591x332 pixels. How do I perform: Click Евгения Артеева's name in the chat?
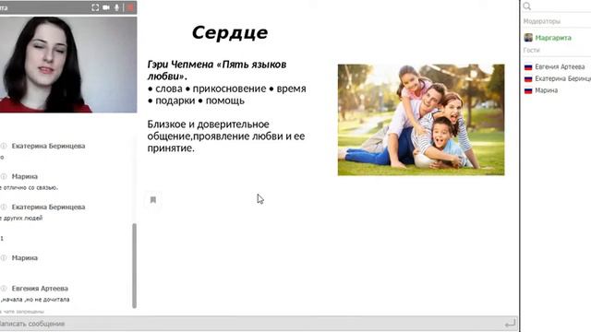pos(40,289)
